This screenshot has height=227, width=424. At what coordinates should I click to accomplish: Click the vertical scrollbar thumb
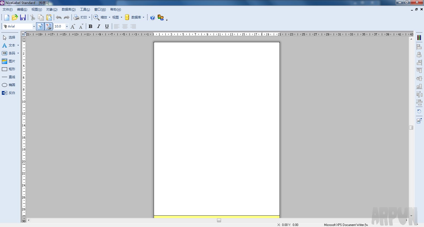(411, 127)
